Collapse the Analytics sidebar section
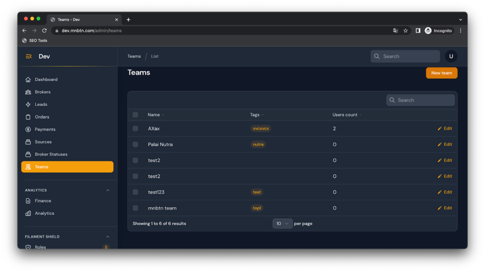This screenshot has width=485, height=272. tap(108, 190)
